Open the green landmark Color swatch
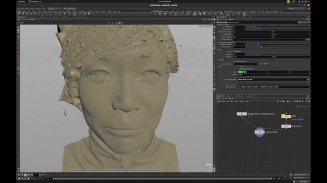The width and height of the screenshot is (327, 183). coord(241,72)
